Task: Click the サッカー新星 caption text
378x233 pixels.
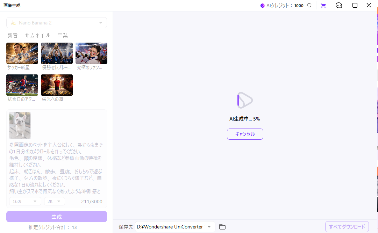Action: [18, 67]
